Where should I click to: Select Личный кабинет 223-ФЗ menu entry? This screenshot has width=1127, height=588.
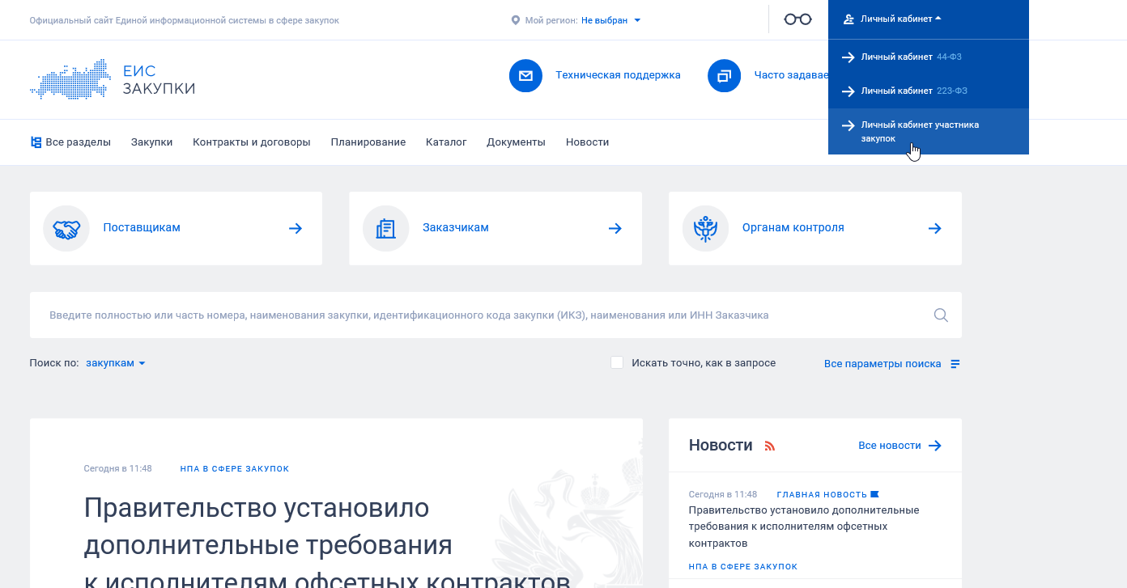929,91
